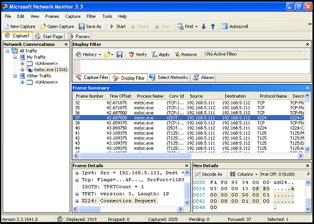Toggle Autoscroll in toolbar

tap(235, 27)
